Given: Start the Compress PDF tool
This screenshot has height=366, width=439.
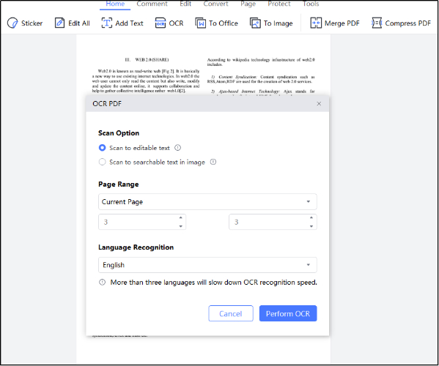Looking at the screenshot, I should pos(401,23).
